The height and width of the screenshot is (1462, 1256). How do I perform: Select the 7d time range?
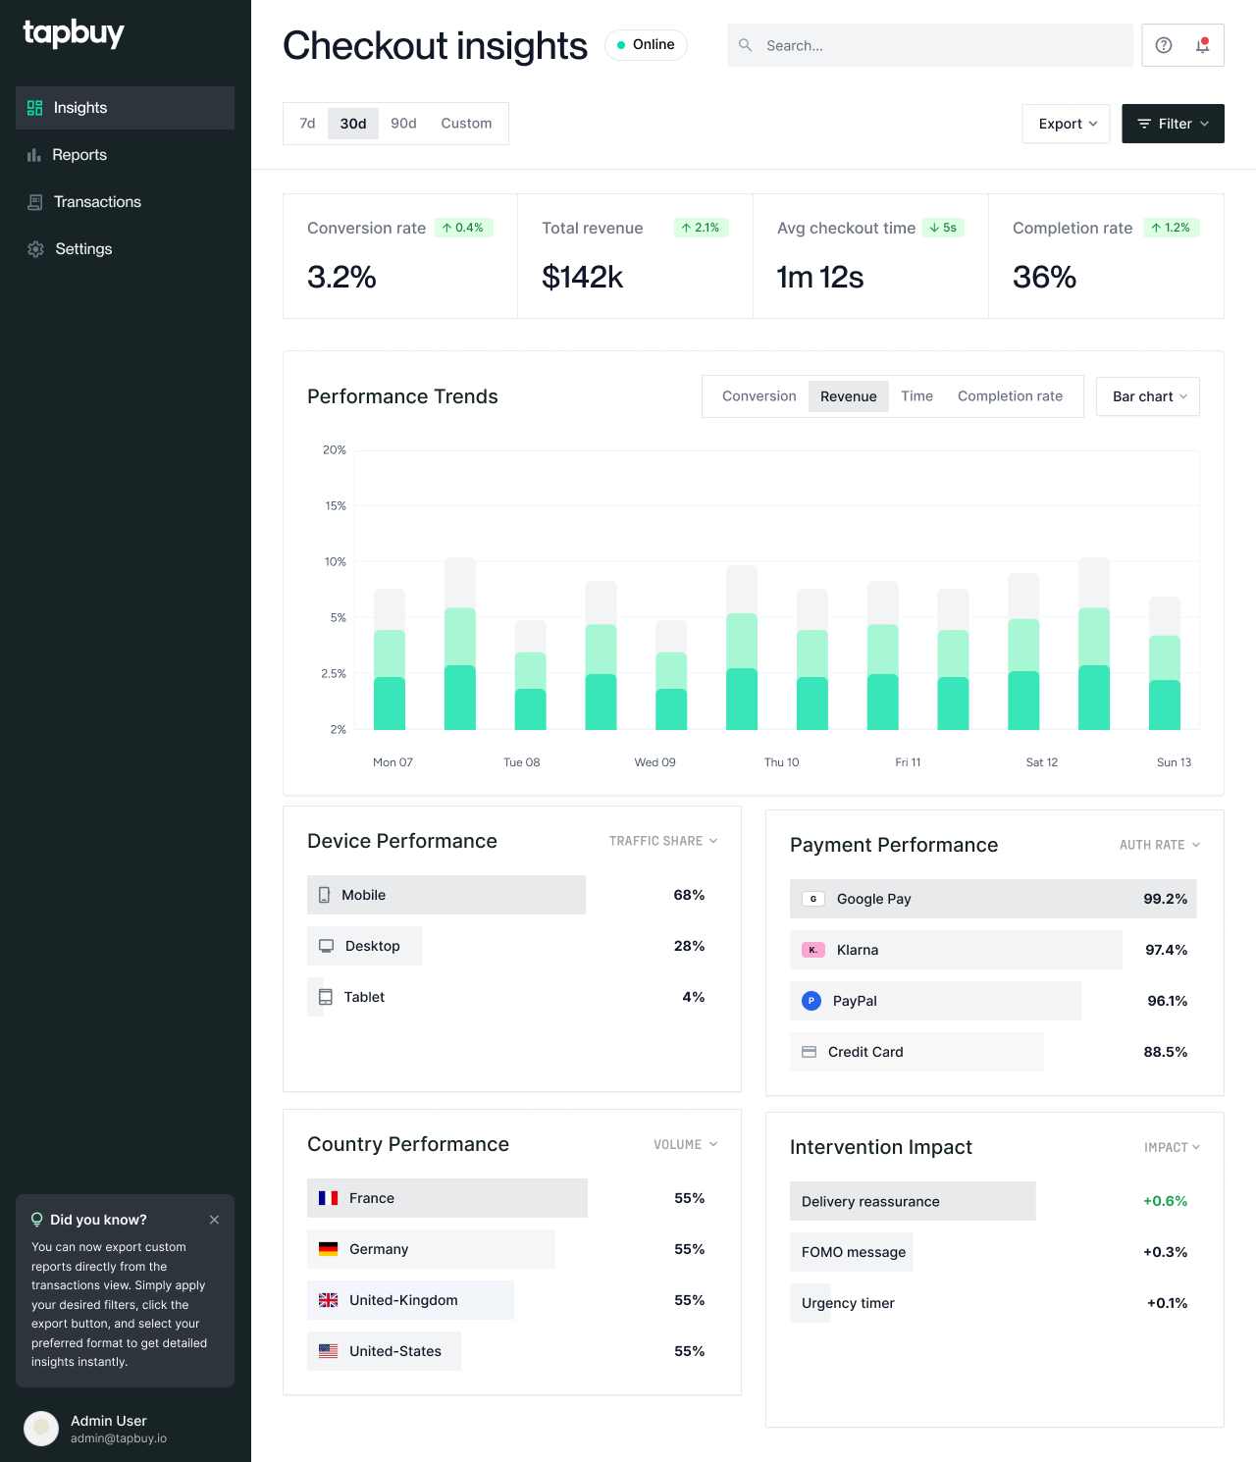[307, 124]
